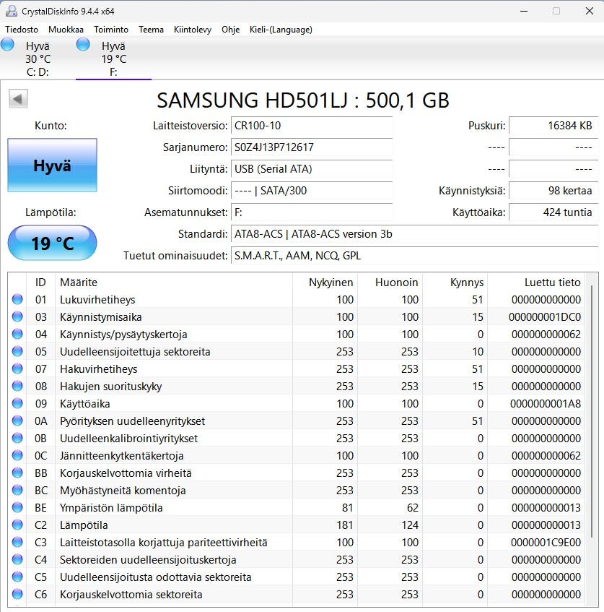Click the status icon beside Korjauskelvottomia sektoreita
Viewport: 604px width, 612px height.
[x=17, y=595]
